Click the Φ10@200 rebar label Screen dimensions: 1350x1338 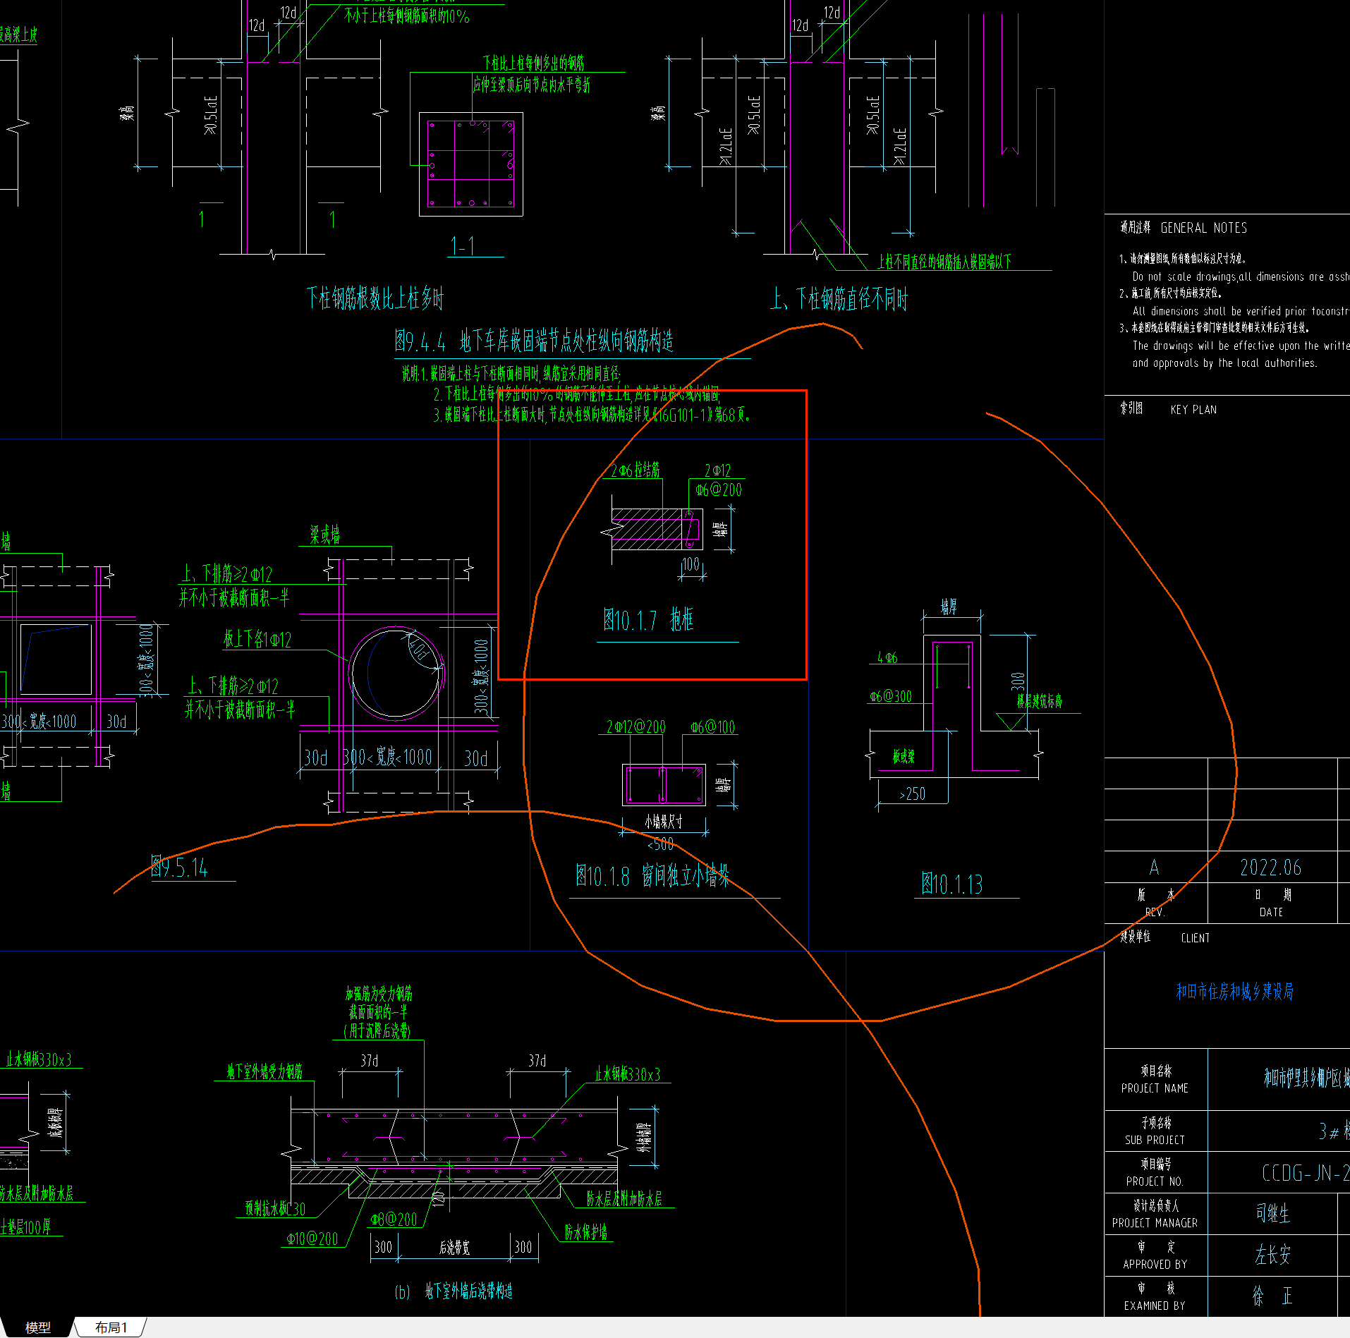[x=312, y=1239]
